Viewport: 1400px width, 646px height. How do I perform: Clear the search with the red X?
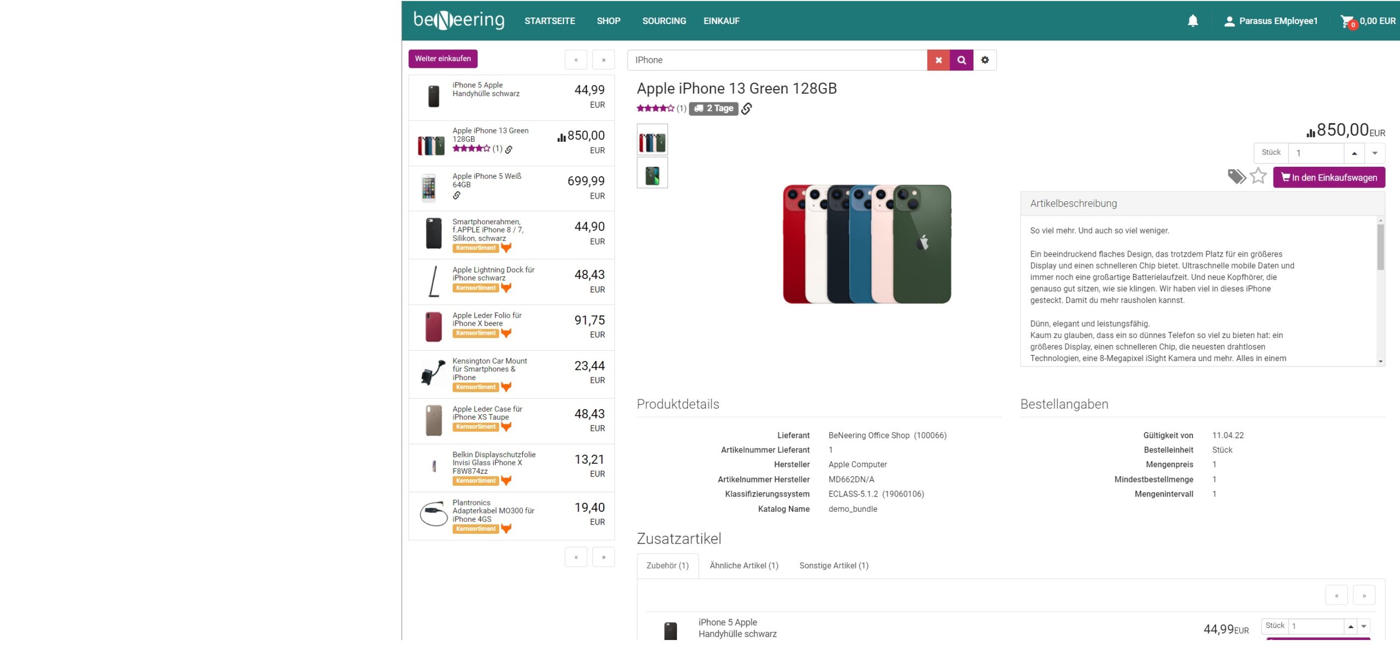pos(938,60)
